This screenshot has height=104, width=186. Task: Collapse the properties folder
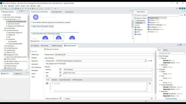(x=5, y=39)
